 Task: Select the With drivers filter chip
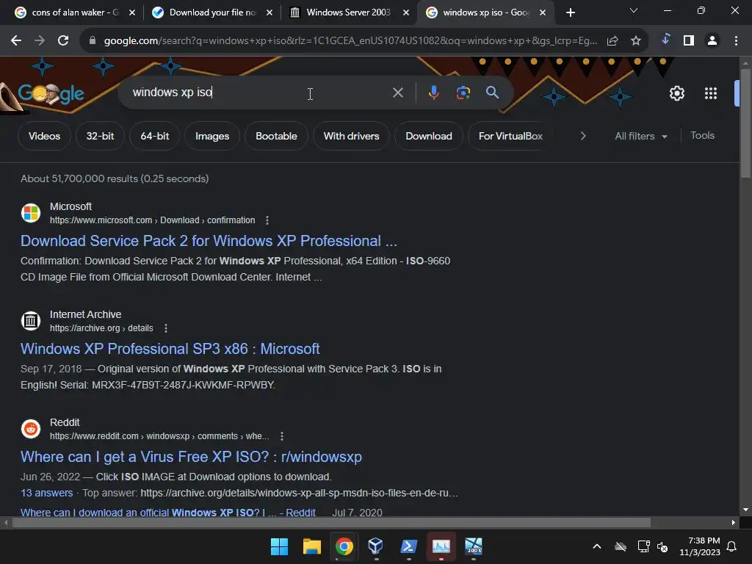[x=351, y=136]
